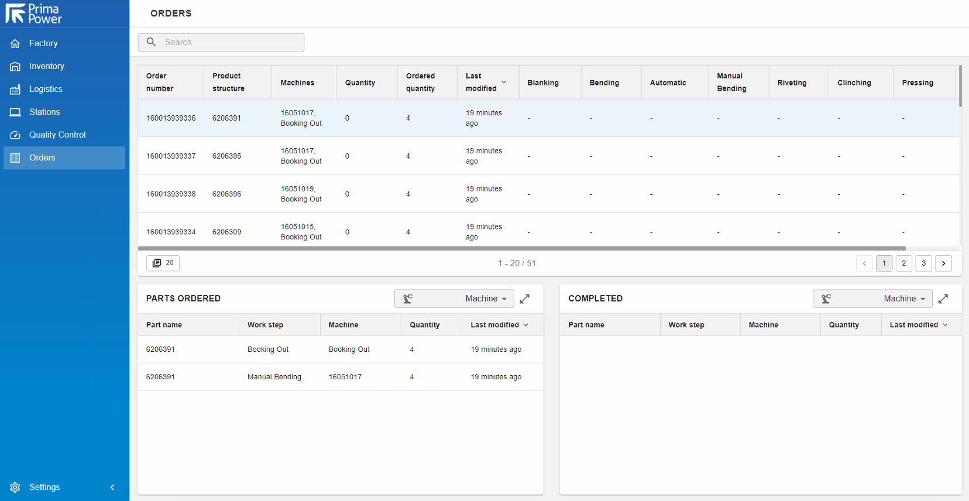The image size is (969, 501).
Task: Open the 20 rows per page selector
Action: coord(163,263)
